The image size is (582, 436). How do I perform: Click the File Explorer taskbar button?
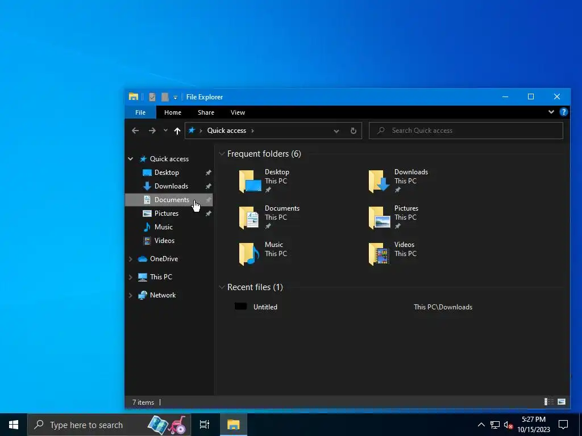tap(234, 425)
